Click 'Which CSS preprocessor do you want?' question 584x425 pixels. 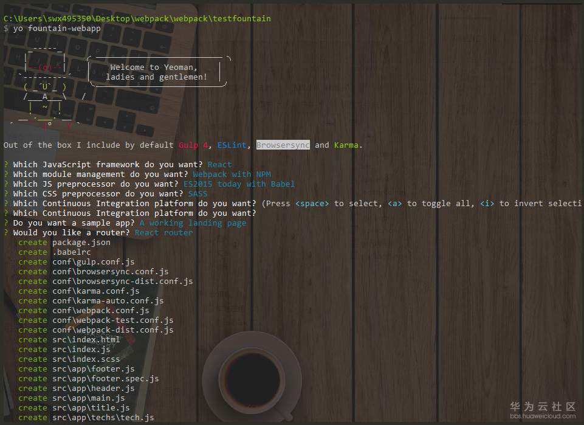click(x=98, y=194)
